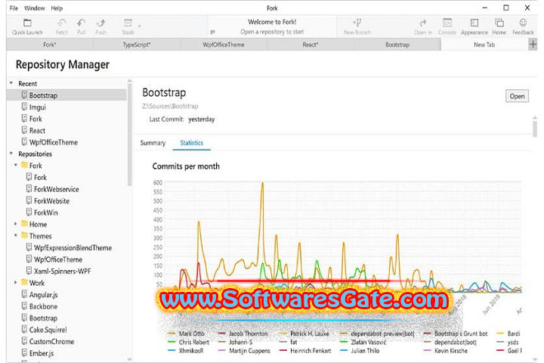Open the Quick Launch tool
This screenshot has width=544, height=363.
click(x=27, y=26)
